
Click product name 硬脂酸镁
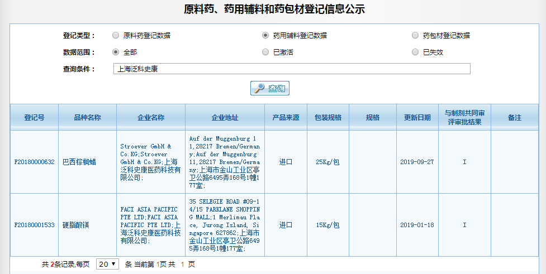coord(75,225)
